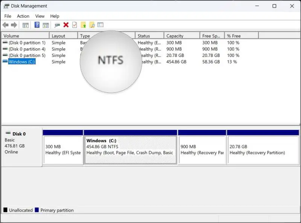This screenshot has height=223, width=301.
Task: Open the View menu
Action: point(40,16)
